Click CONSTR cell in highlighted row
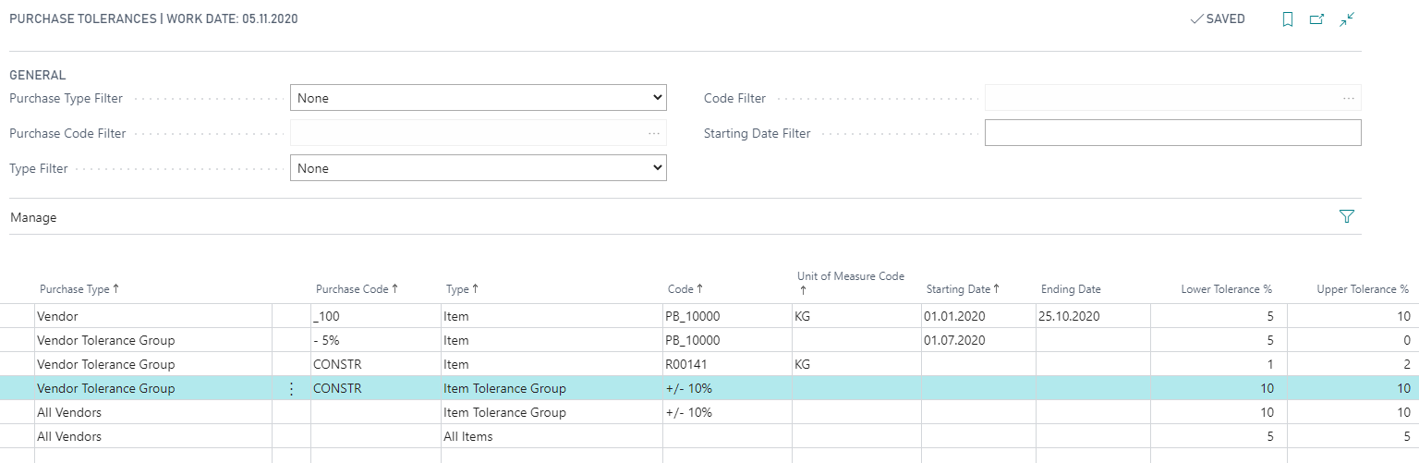The width and height of the screenshot is (1419, 463). [x=376, y=388]
